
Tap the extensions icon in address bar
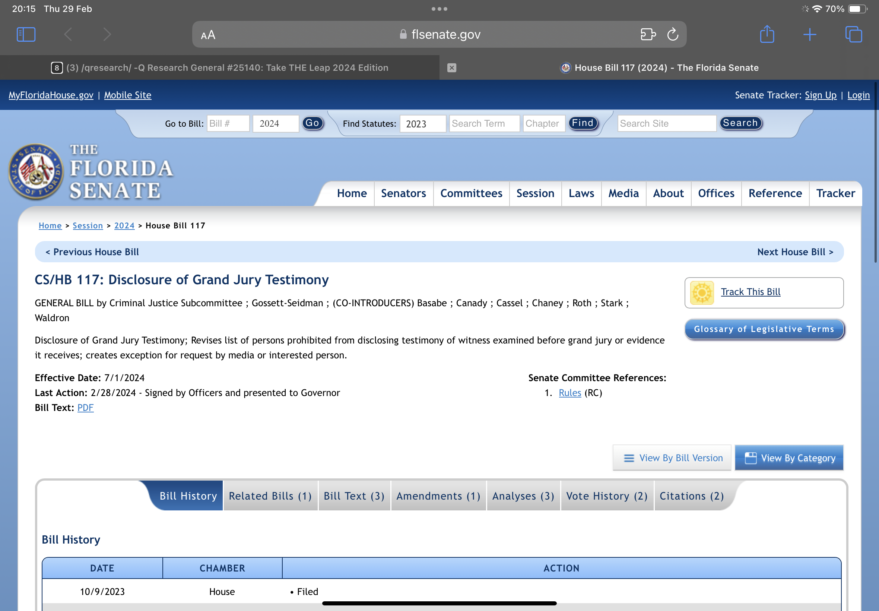pyautogui.click(x=648, y=34)
